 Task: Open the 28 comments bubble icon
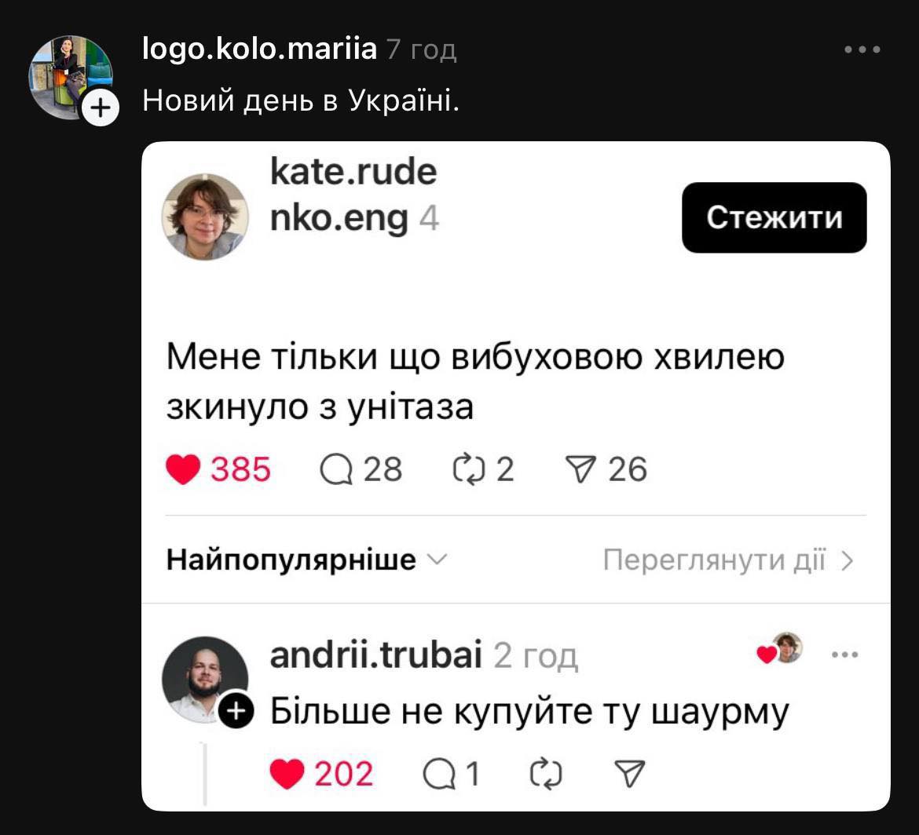tap(337, 469)
